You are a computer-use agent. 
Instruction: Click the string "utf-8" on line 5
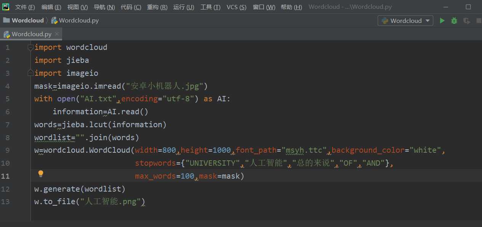pyautogui.click(x=178, y=99)
